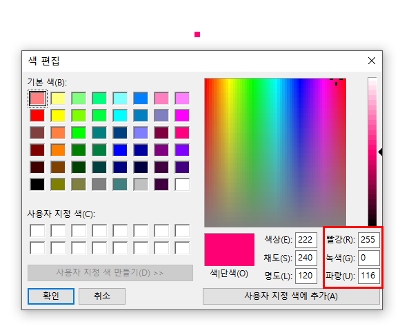Select the olive swatch in bottom row
This screenshot has width=409, height=326.
click(x=58, y=185)
